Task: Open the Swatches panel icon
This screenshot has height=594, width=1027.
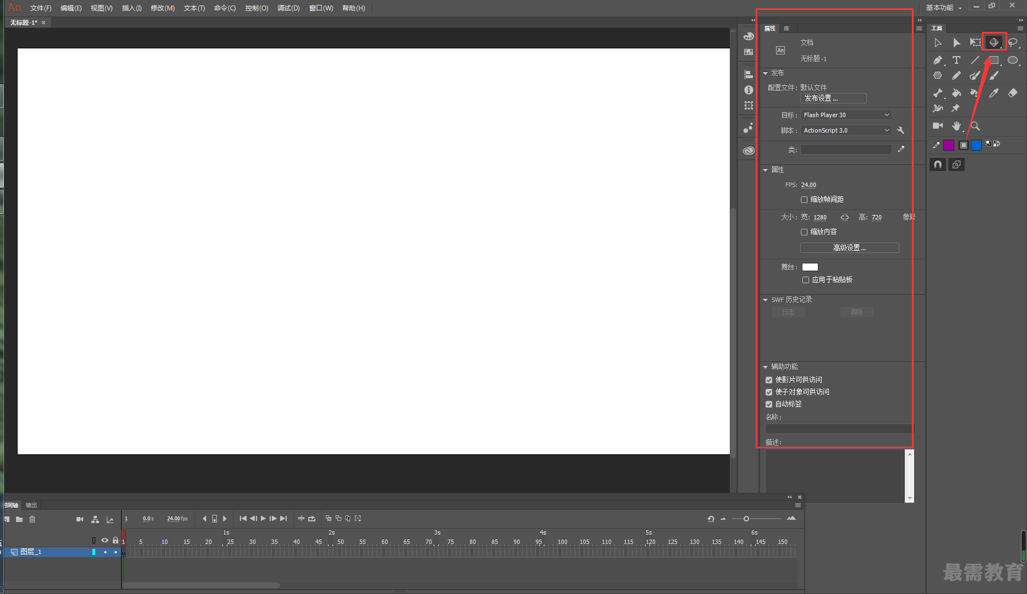Action: click(749, 52)
